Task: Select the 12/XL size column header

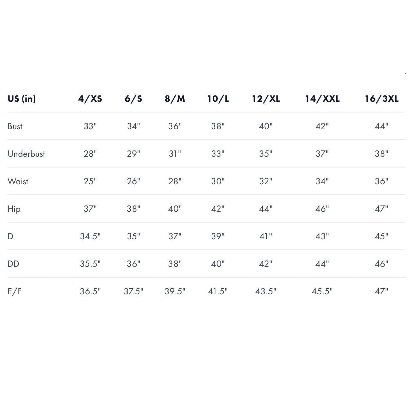Action: point(266,99)
